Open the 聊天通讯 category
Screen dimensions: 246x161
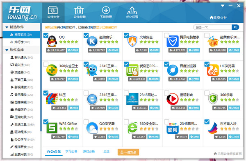tap(21, 57)
